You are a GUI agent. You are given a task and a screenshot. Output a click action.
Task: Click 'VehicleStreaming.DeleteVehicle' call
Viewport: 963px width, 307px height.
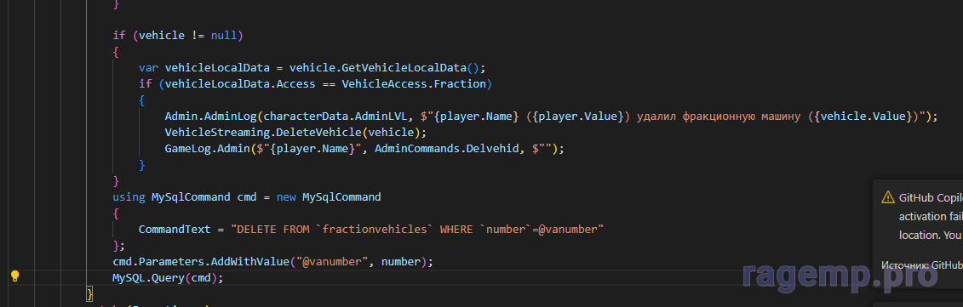(x=263, y=132)
